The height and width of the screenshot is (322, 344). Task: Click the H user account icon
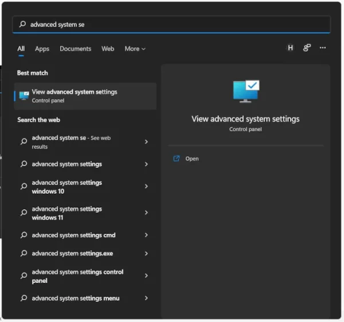290,48
